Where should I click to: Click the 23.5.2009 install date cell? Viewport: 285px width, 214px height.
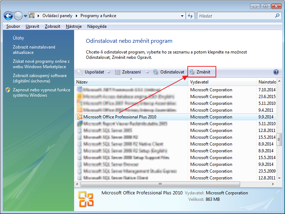[x=267, y=171]
